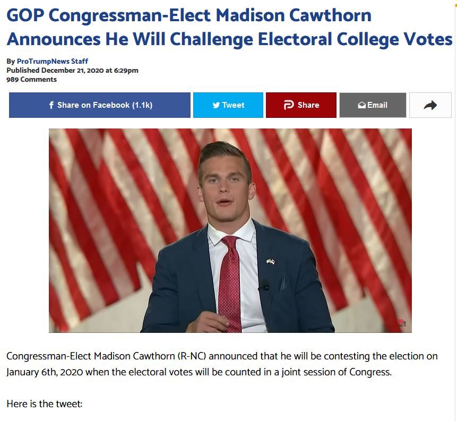The image size is (457, 421).
Task: Open the ProTrumpNews Staff author page
Action: click(52, 61)
